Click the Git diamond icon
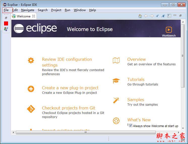 click(x=31, y=109)
